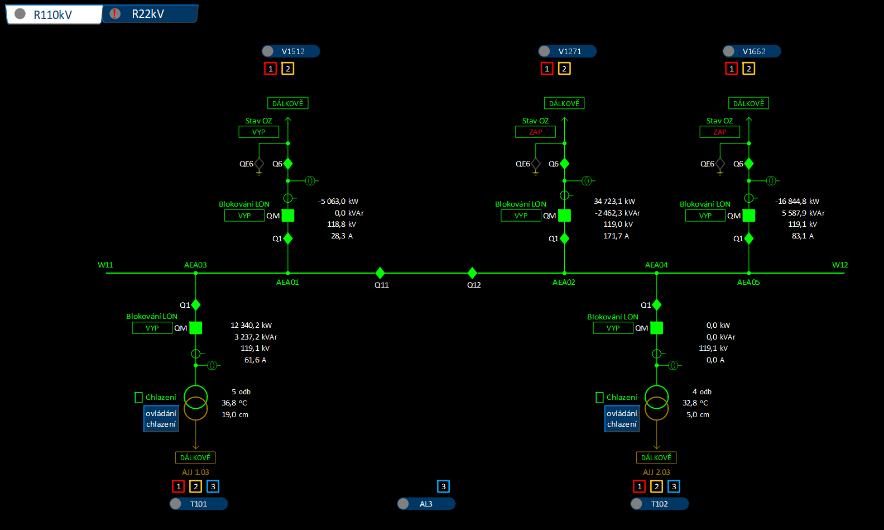Click Q6 line disconnector on V1662
Viewport: 884px width, 530px height.
(749, 164)
